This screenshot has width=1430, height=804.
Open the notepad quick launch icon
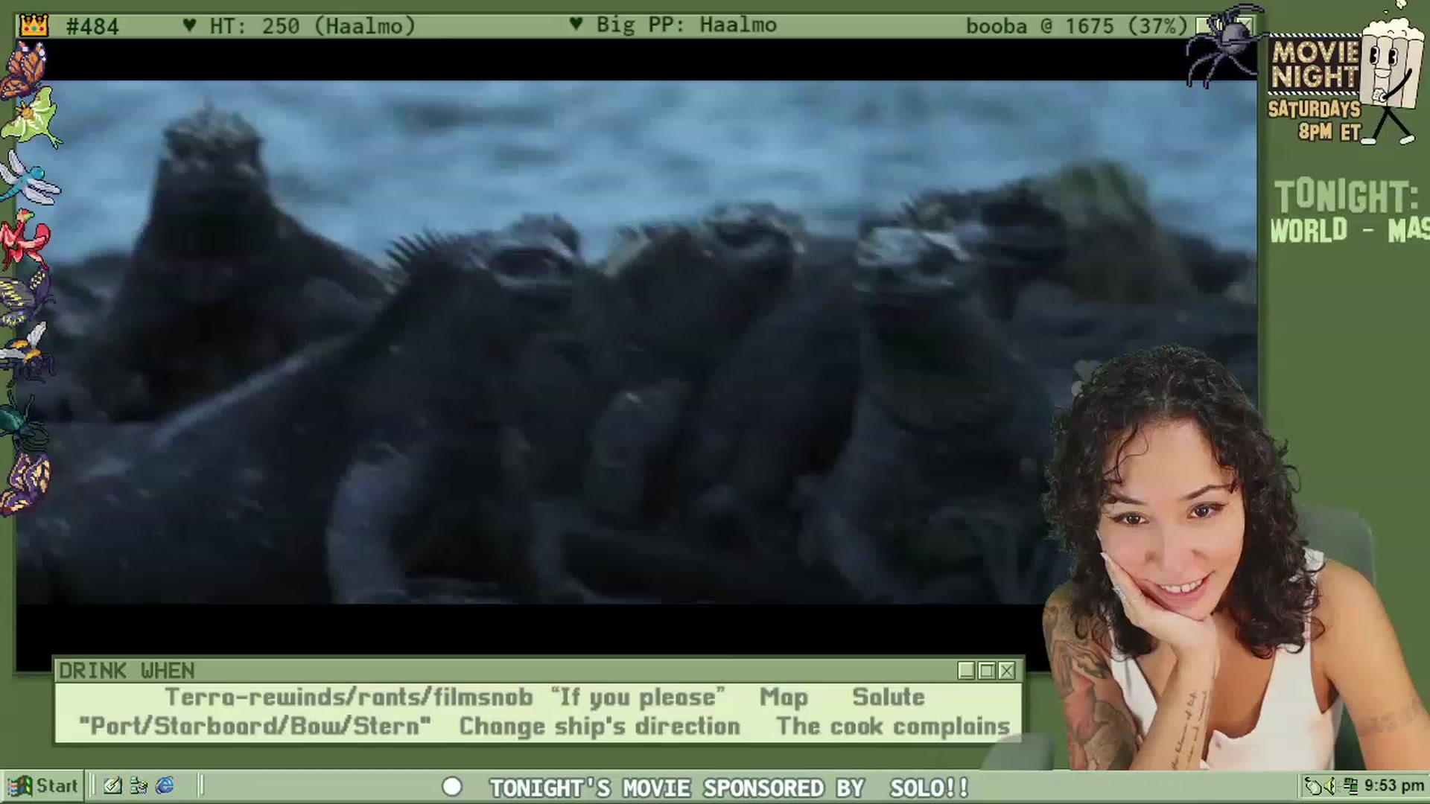(x=112, y=785)
